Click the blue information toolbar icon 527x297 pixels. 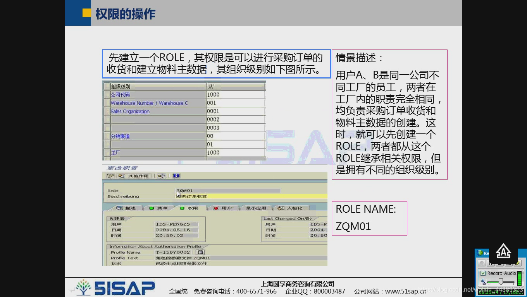click(x=176, y=176)
